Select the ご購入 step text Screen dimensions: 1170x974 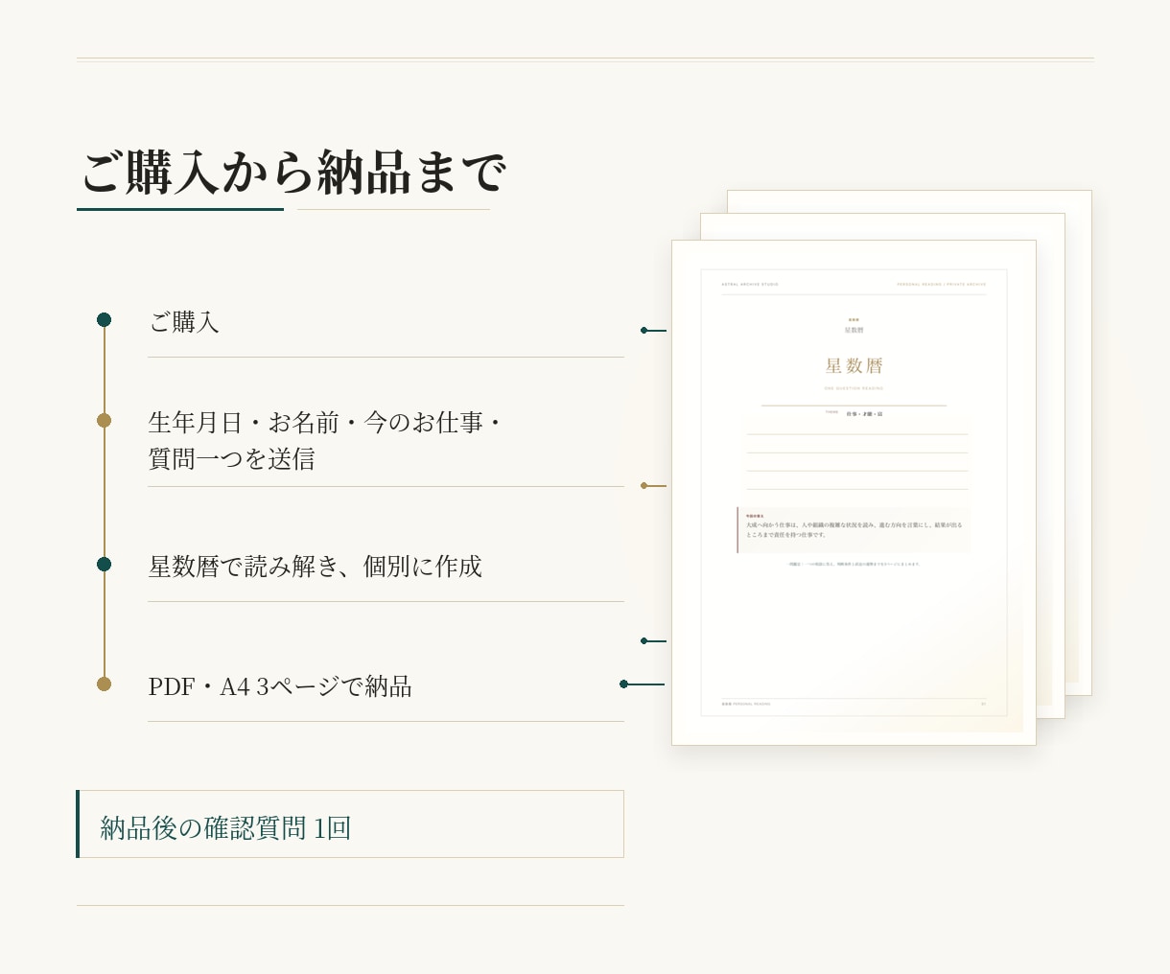pos(184,322)
